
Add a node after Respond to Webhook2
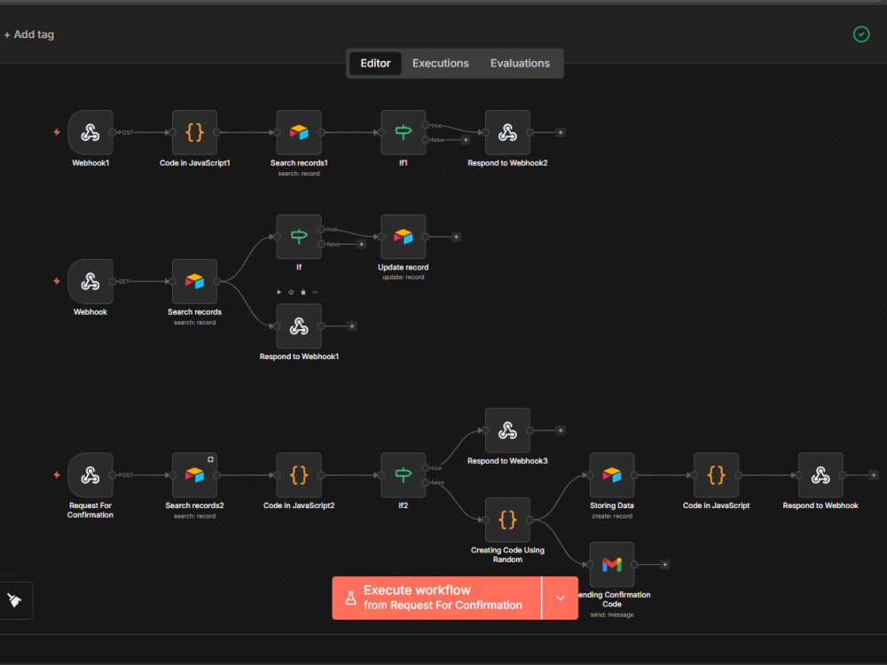[561, 132]
